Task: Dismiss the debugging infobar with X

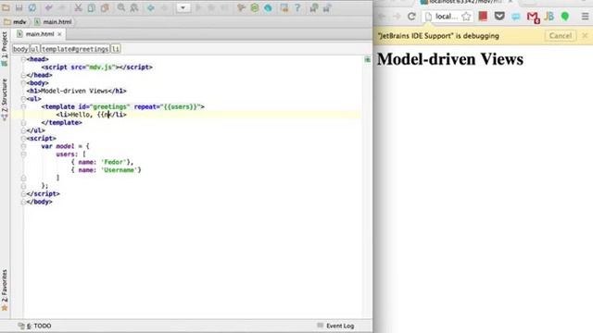Action: click(x=585, y=35)
